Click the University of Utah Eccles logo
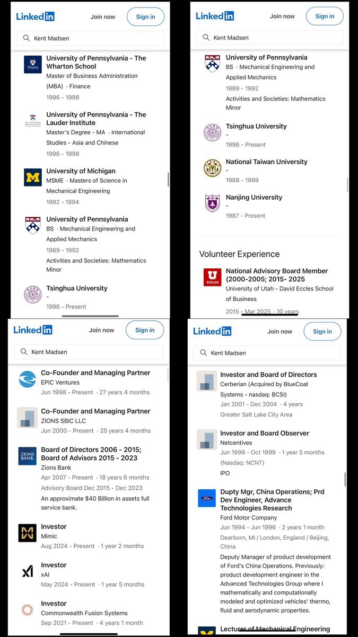Image resolution: width=358 pixels, height=637 pixels. click(212, 277)
